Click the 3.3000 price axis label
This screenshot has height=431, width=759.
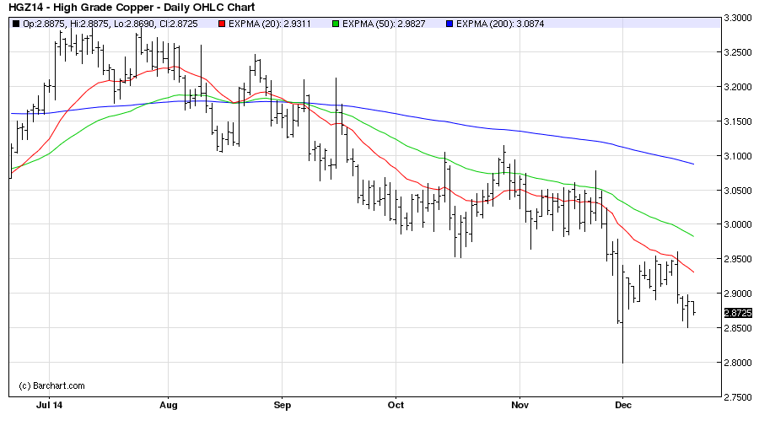739,18
